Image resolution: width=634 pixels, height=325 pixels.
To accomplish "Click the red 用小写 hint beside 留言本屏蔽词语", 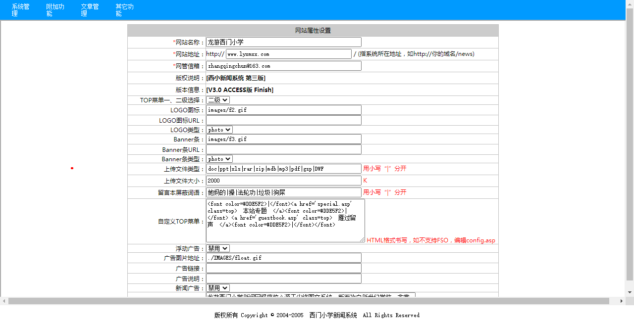I will click(385, 192).
